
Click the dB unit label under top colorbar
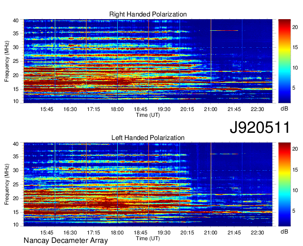[x=284, y=109]
